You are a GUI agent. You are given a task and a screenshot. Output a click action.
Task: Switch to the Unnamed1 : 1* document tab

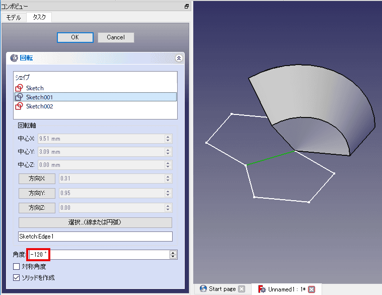click(287, 289)
